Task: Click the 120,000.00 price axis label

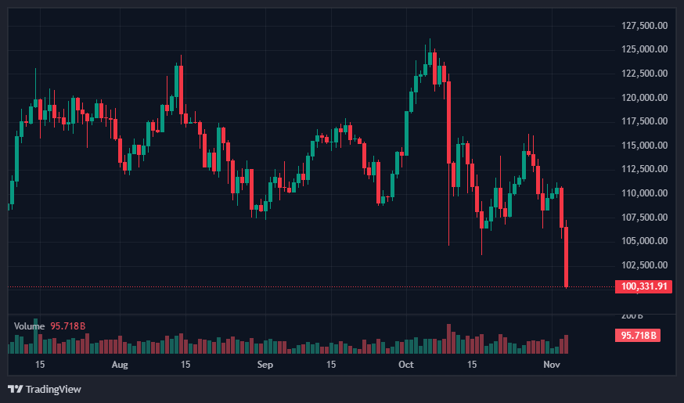Action: (644, 98)
